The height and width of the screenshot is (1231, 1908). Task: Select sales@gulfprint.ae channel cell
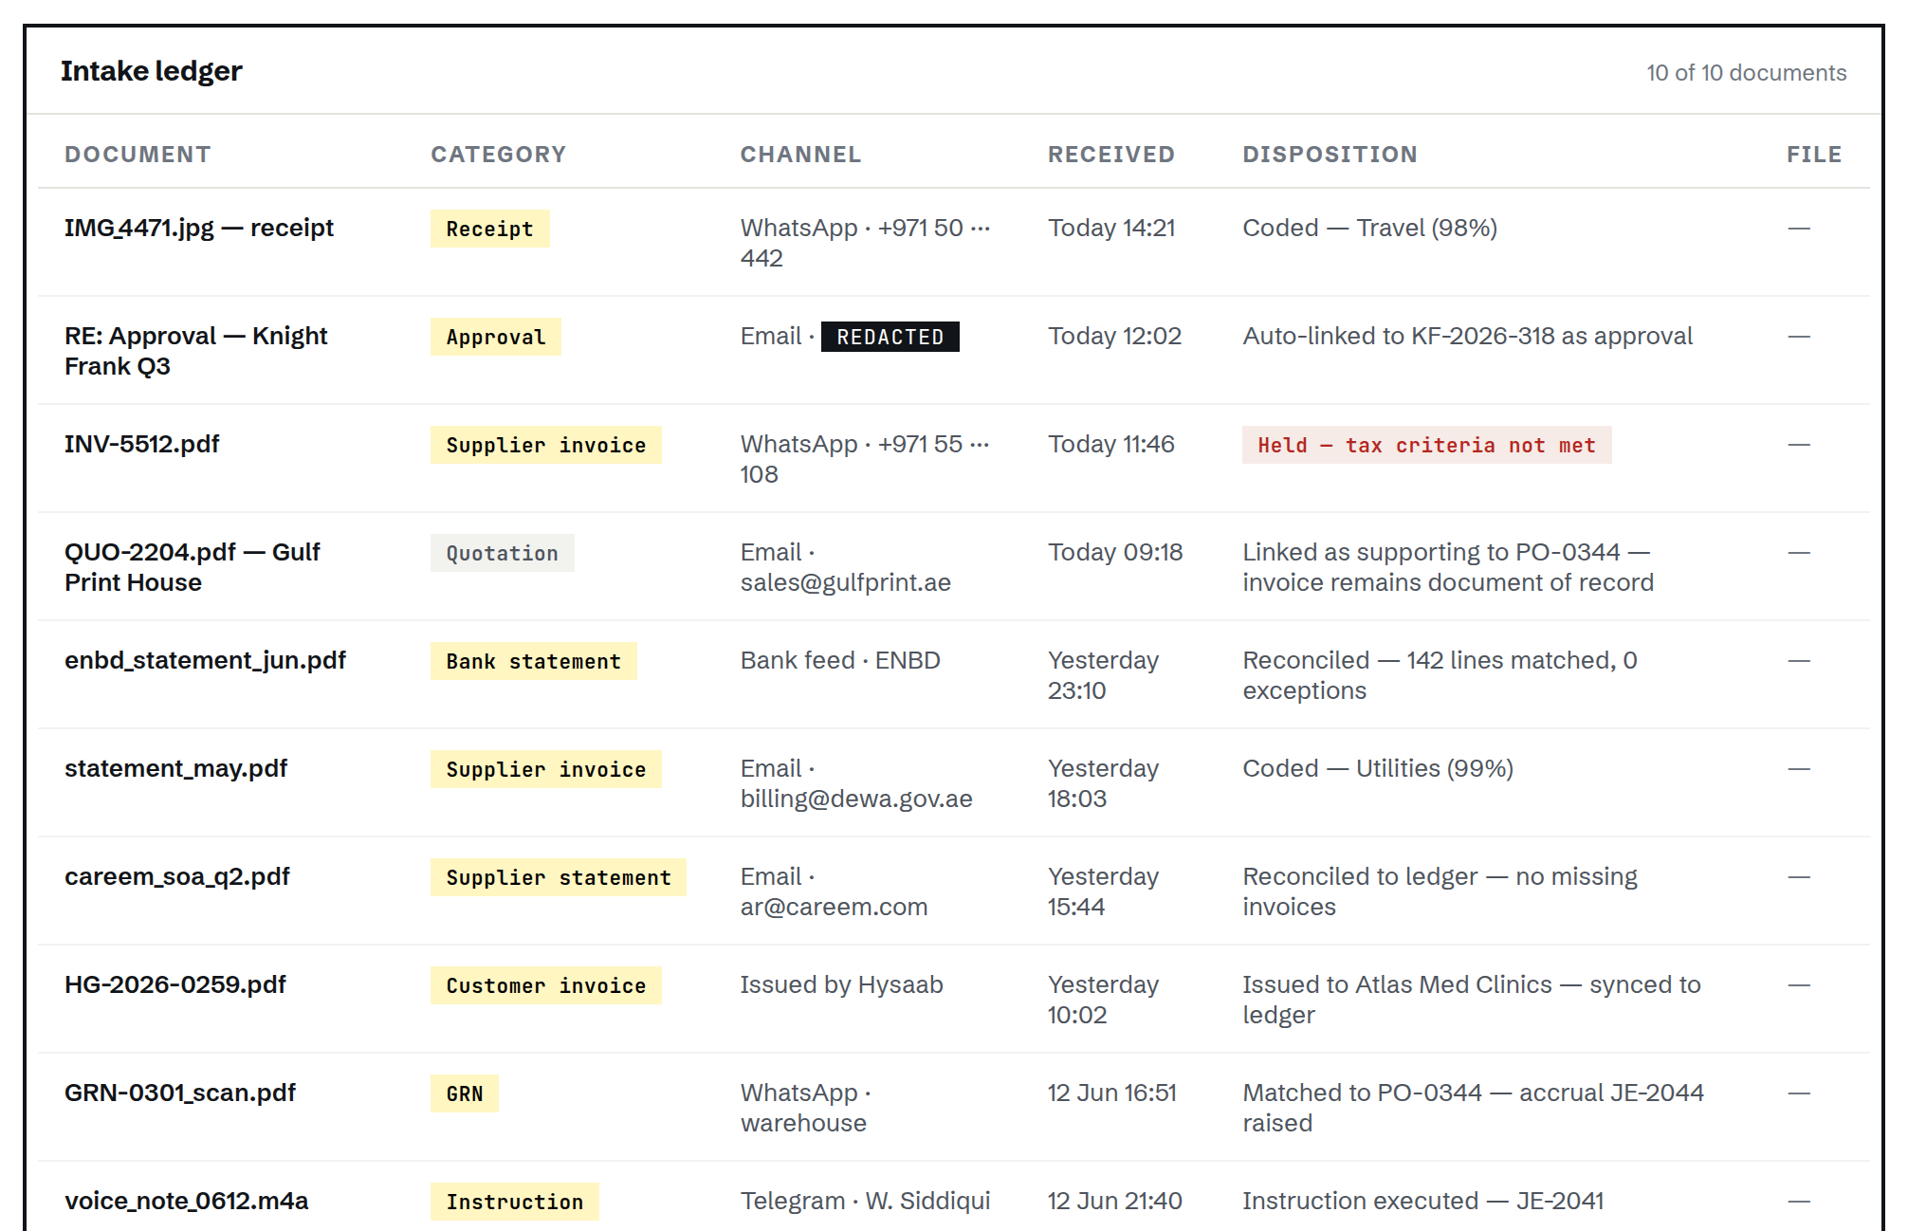(x=845, y=567)
